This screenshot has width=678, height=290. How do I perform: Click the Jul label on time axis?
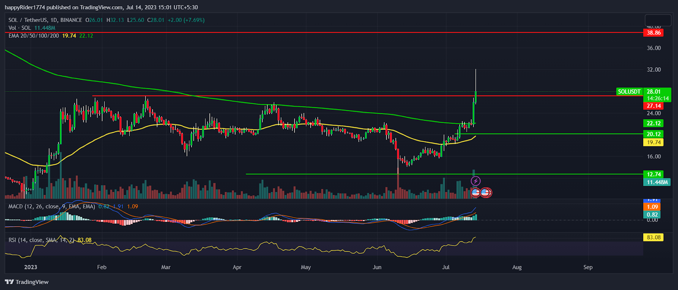pyautogui.click(x=445, y=267)
